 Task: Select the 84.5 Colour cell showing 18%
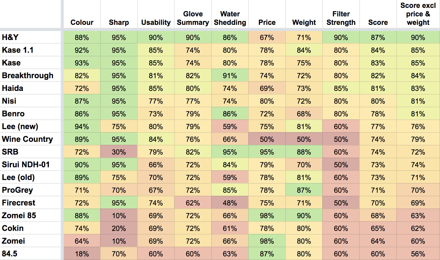click(82, 254)
